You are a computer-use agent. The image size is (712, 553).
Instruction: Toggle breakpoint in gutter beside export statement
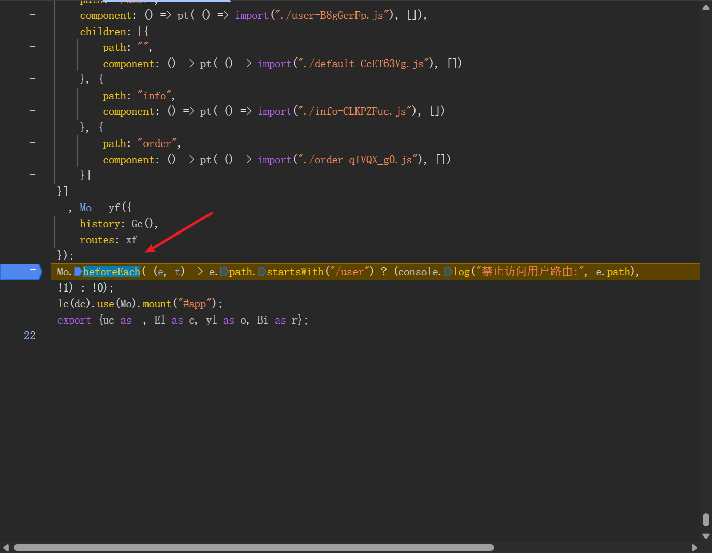coord(33,320)
